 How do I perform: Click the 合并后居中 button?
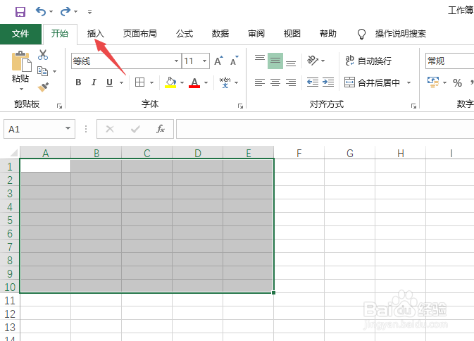click(x=373, y=82)
